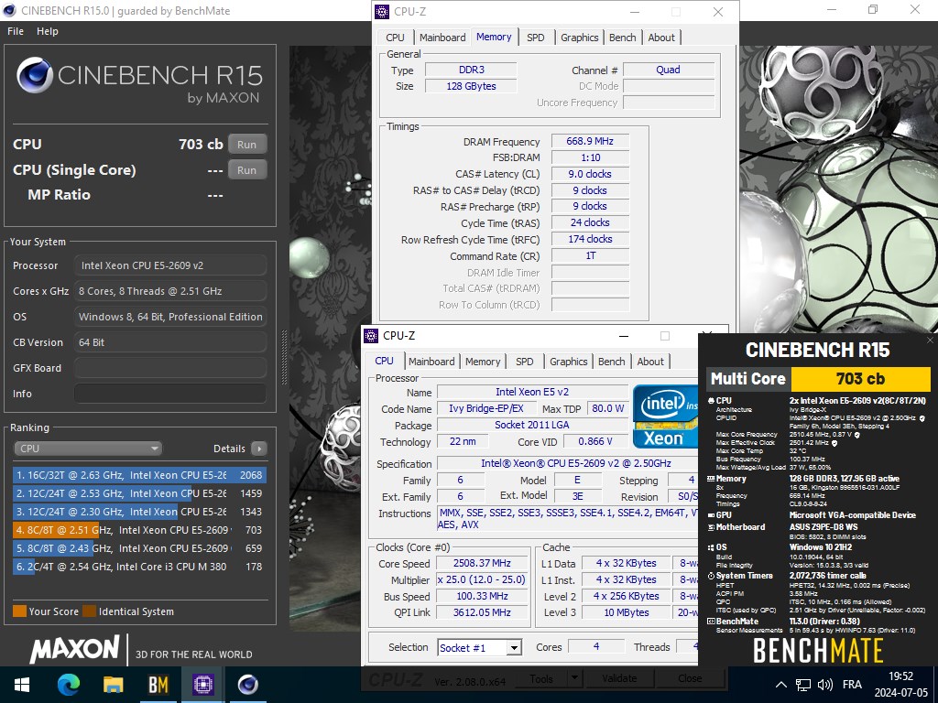Click the 703 cb score in BenchMate overlay
The width and height of the screenshot is (938, 703).
860,378
